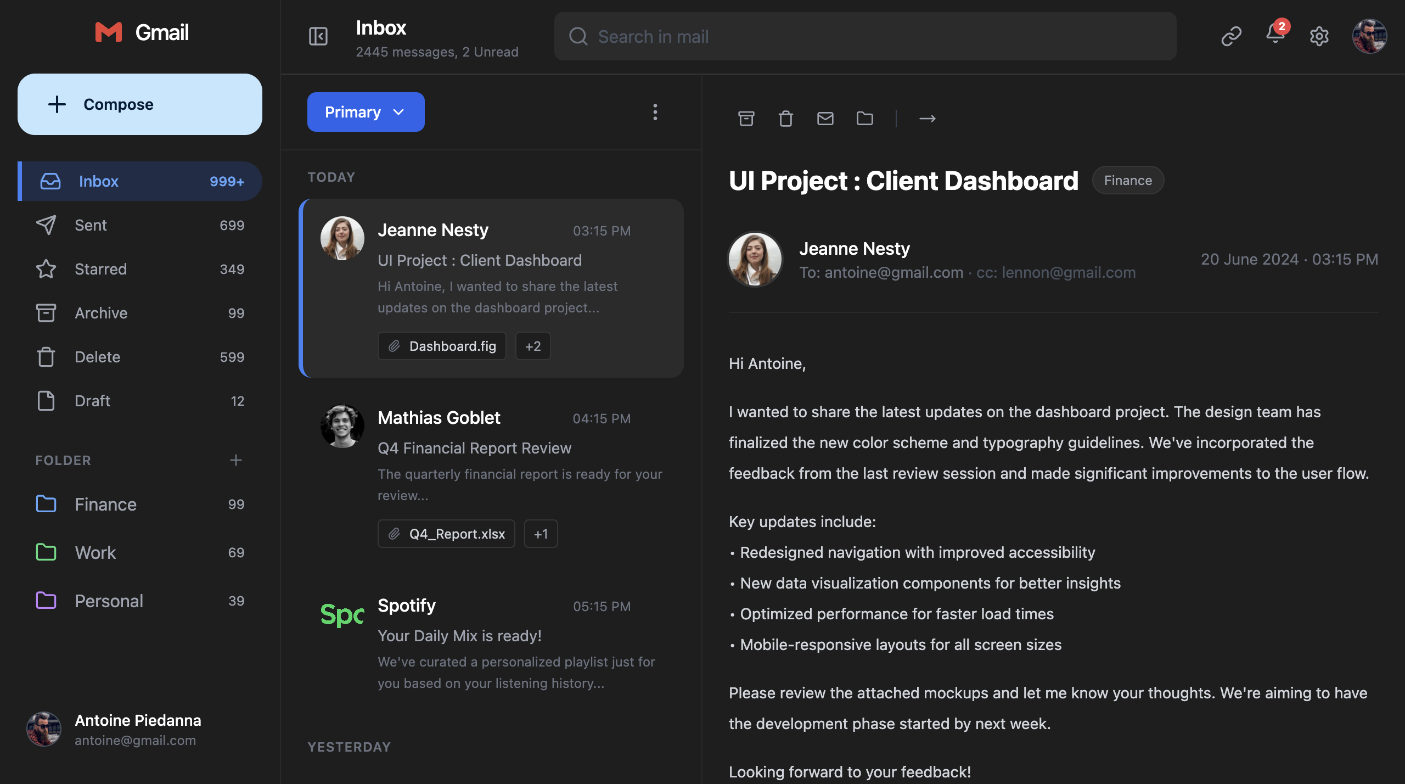
Task: Open the Primary category dropdown
Action: (x=366, y=112)
